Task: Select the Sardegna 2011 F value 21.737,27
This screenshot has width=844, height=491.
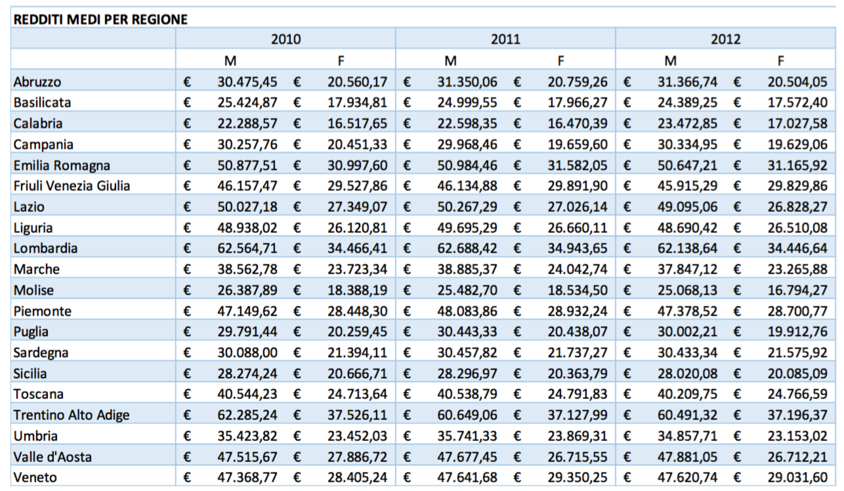Action: coord(578,352)
